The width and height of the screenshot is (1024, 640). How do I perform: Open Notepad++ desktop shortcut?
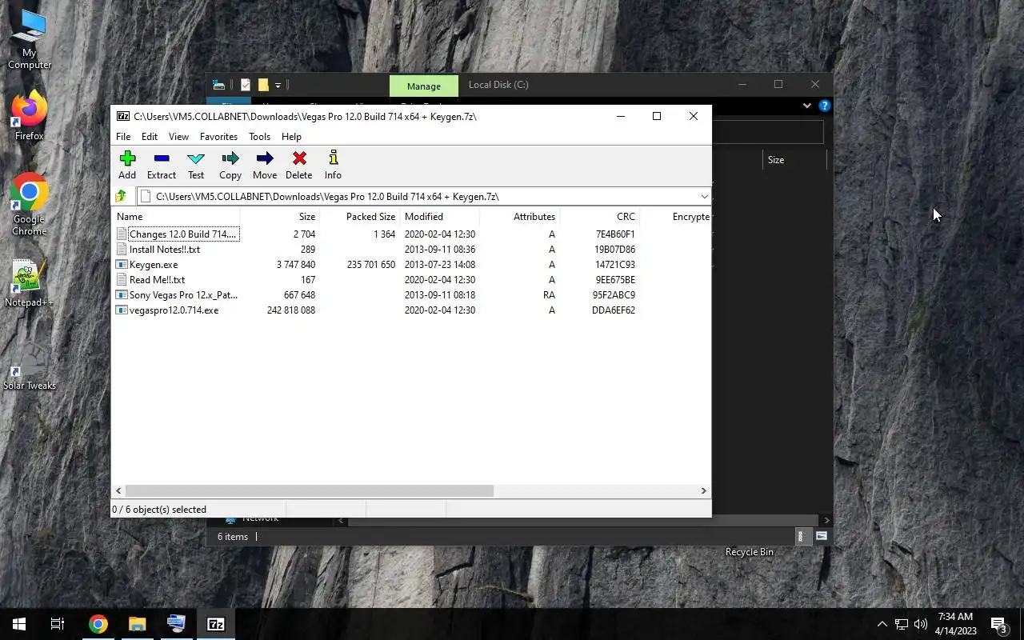(30, 282)
